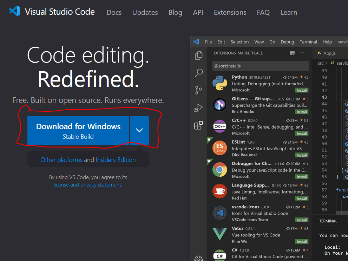Open the Source Control icon
The width and height of the screenshot is (348, 261).
198,90
